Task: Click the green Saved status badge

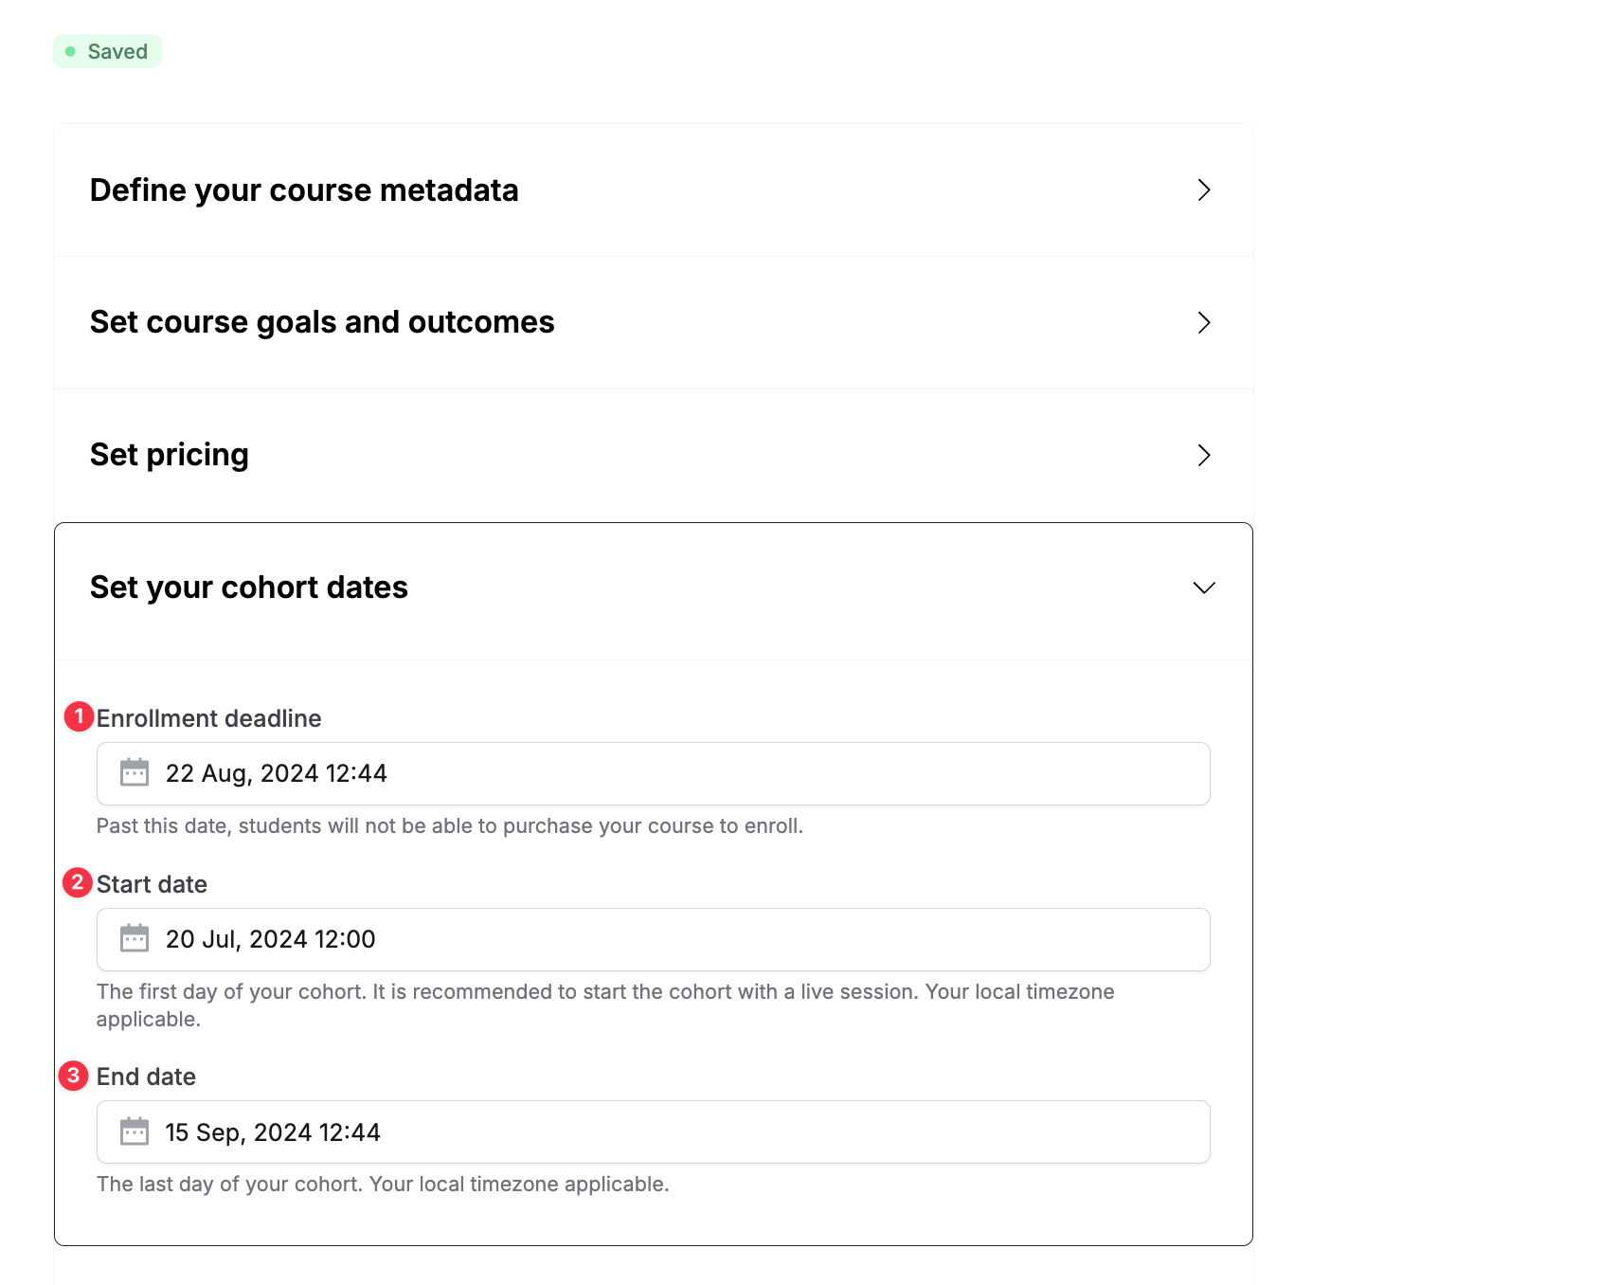Action: tap(107, 51)
